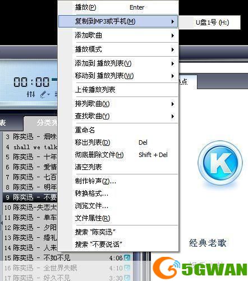Click the blue K KuGou logo
248x281 pixels.
click(x=221, y=163)
